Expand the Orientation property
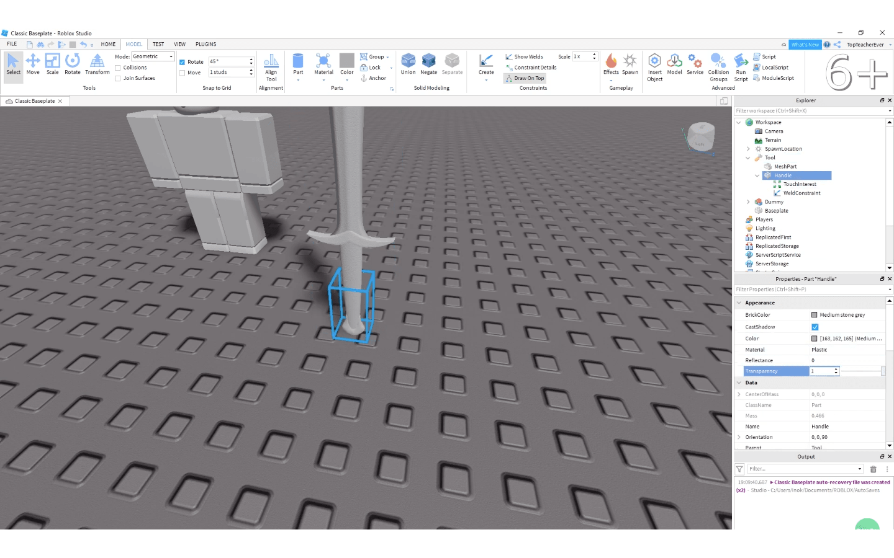The image size is (894, 558). point(739,437)
